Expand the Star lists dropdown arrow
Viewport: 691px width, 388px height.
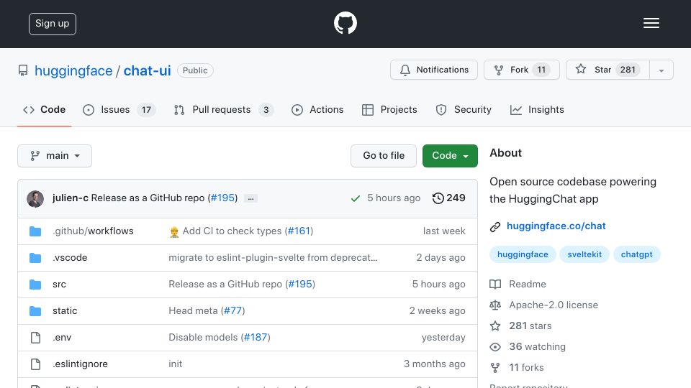[661, 70]
